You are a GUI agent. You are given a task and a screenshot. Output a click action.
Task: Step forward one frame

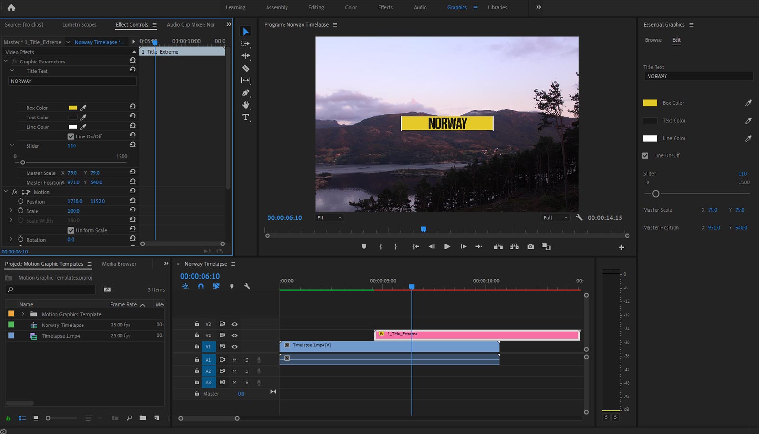(x=463, y=246)
